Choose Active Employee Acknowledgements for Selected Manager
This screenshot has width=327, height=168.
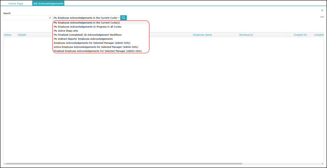96,47
